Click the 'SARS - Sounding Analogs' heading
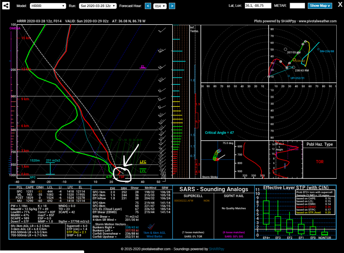 [214, 189]
